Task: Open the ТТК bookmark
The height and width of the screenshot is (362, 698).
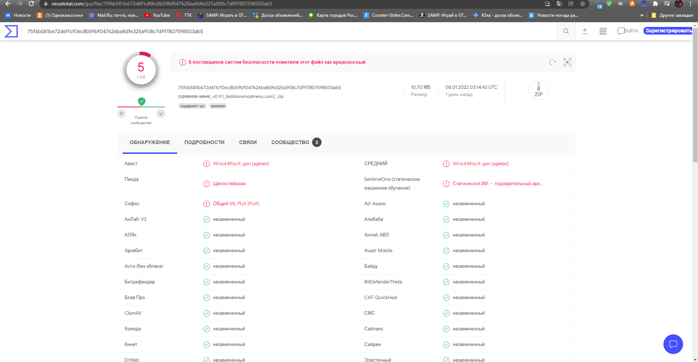Action: tap(184, 15)
